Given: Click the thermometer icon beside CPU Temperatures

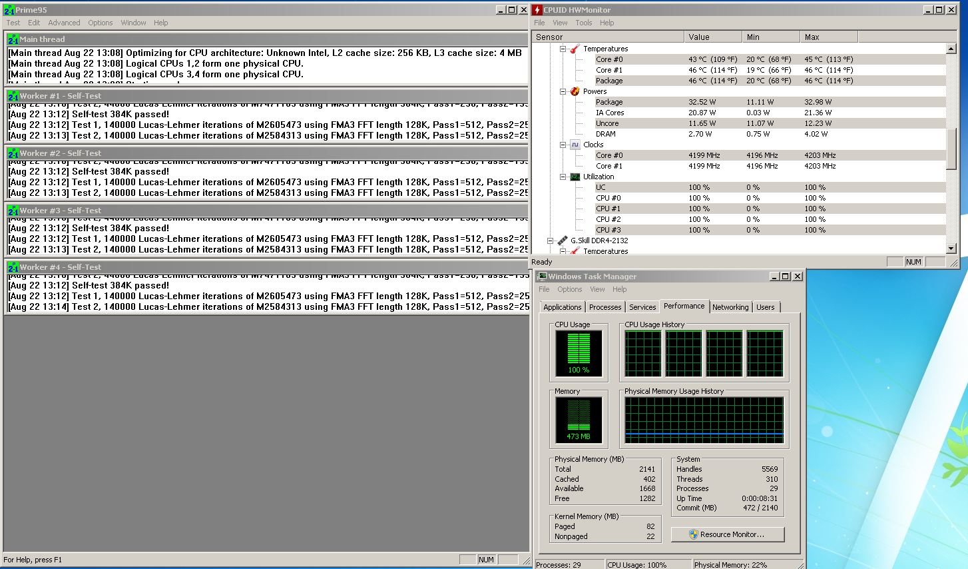Looking at the screenshot, I should tap(575, 49).
